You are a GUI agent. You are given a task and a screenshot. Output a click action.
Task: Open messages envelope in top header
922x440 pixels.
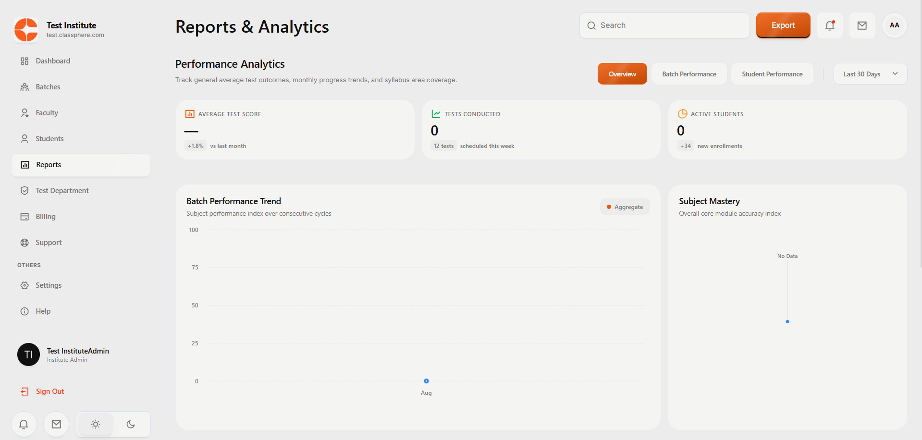862,25
